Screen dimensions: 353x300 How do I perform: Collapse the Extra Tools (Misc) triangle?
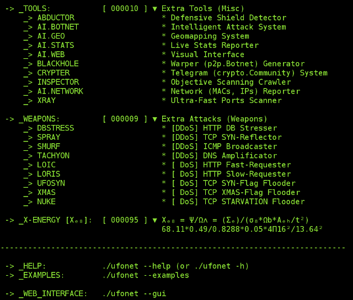pyautogui.click(x=154, y=9)
